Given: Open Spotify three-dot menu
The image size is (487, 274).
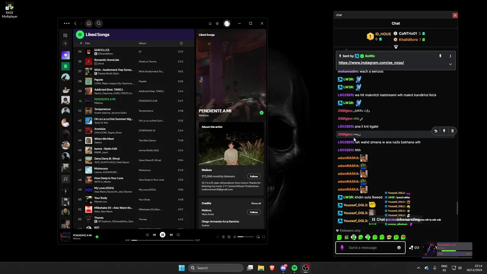Looking at the screenshot, I should click(x=67, y=24).
